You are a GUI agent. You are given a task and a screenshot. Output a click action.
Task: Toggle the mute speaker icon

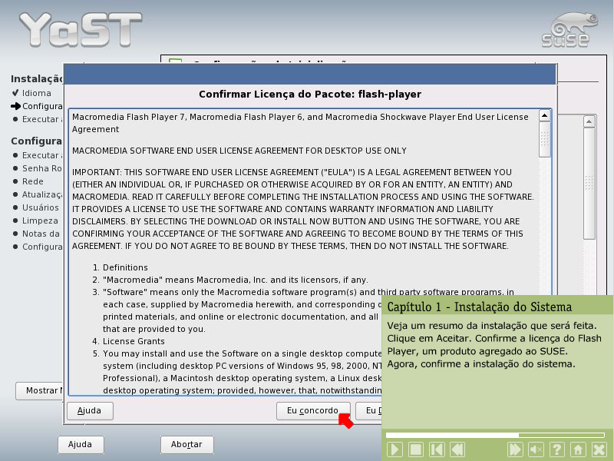[x=536, y=449]
